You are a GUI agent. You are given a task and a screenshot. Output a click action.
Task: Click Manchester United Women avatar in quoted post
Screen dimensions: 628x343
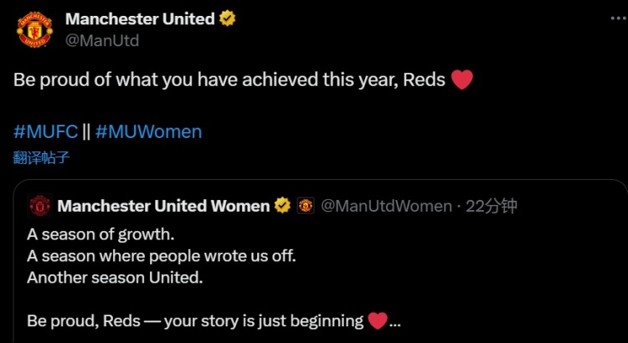pos(39,206)
